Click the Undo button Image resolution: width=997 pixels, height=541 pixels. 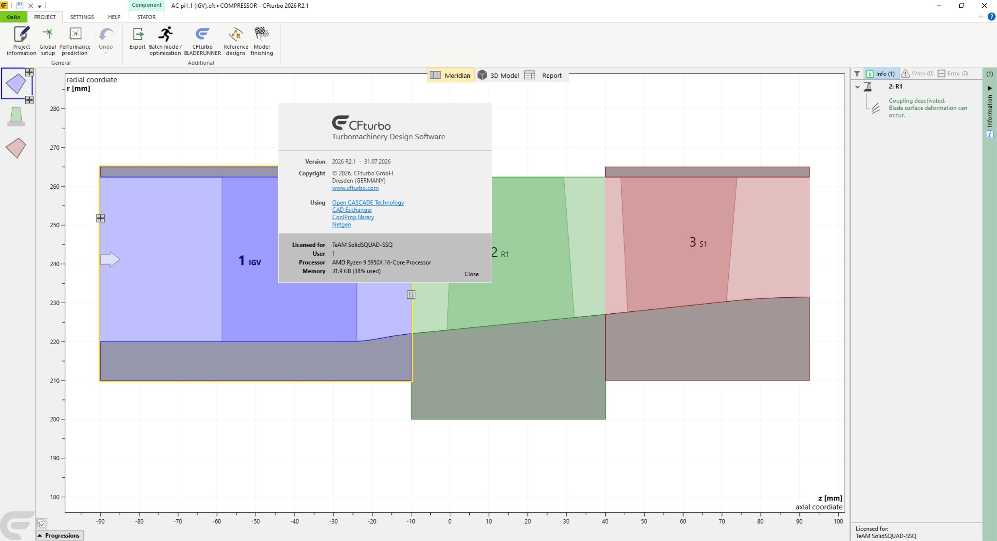(106, 38)
